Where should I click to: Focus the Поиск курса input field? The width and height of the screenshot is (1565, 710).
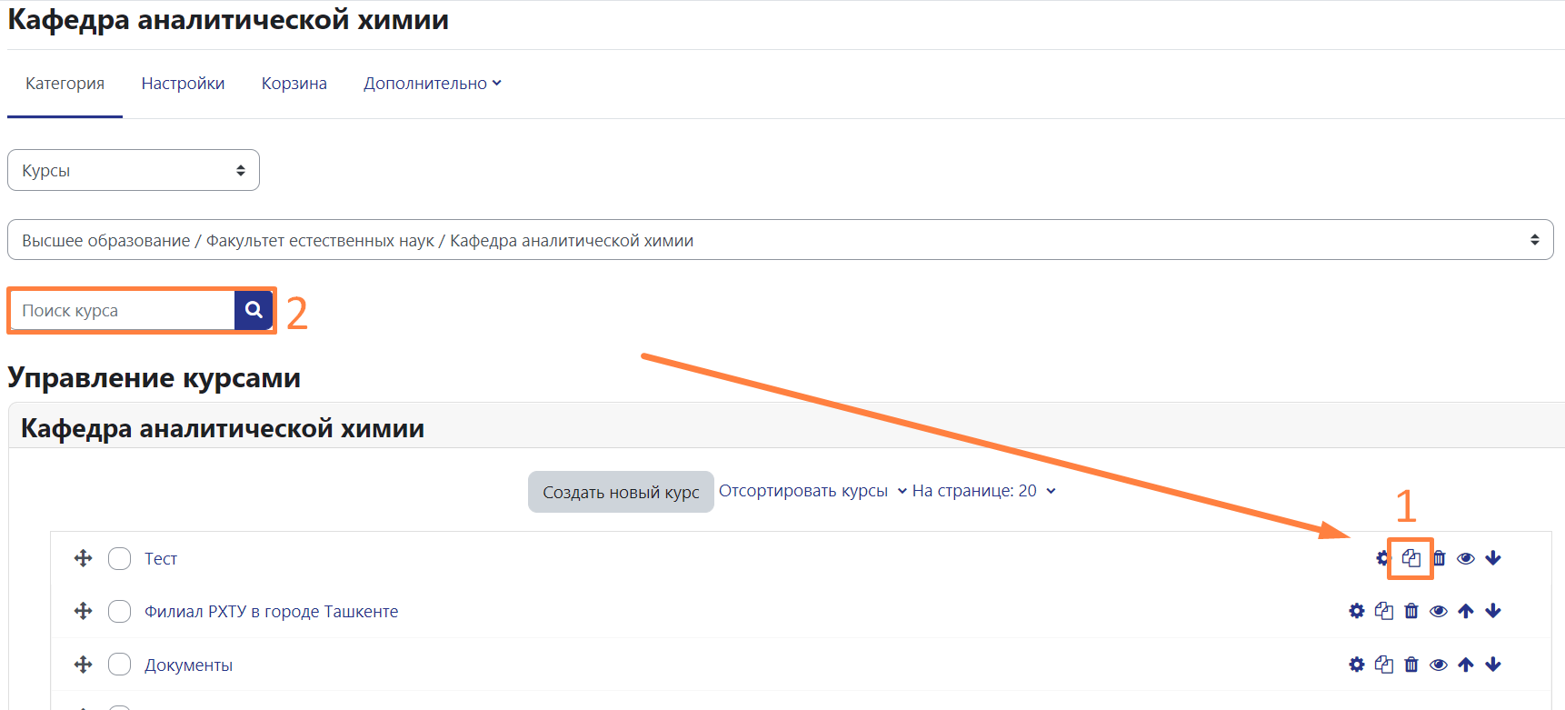(123, 311)
